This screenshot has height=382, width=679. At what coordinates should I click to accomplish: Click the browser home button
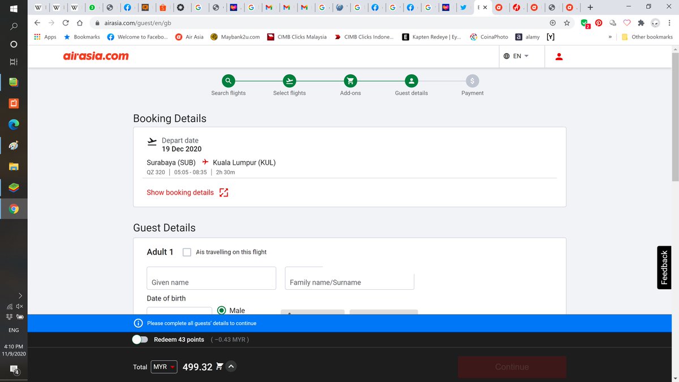pos(80,23)
